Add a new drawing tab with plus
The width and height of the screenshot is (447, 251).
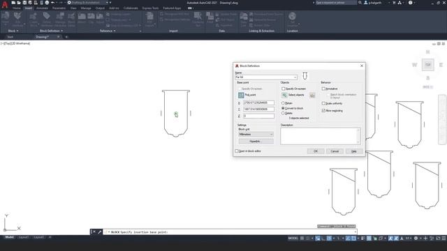[x=66, y=37]
